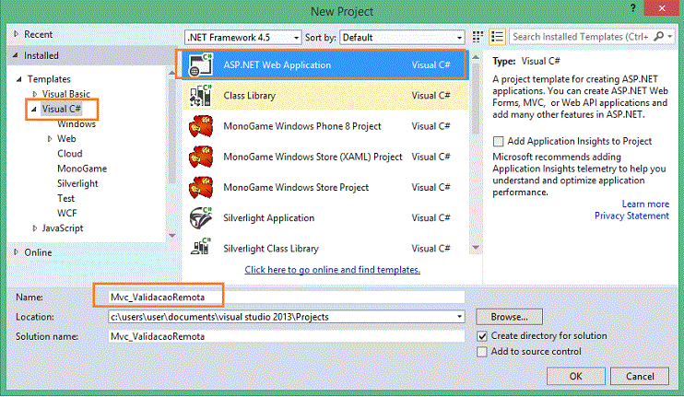This screenshot has width=684, height=397.
Task: Click the Browse... button
Action: point(509,317)
